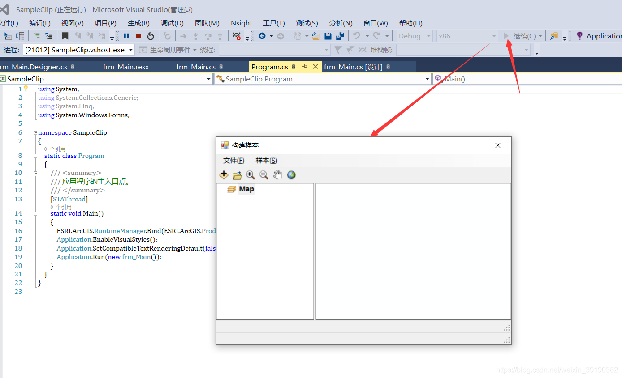Click the Open File icon in Visual Studio toolbar
Screen dimensions: 622x378
[x=316, y=36]
